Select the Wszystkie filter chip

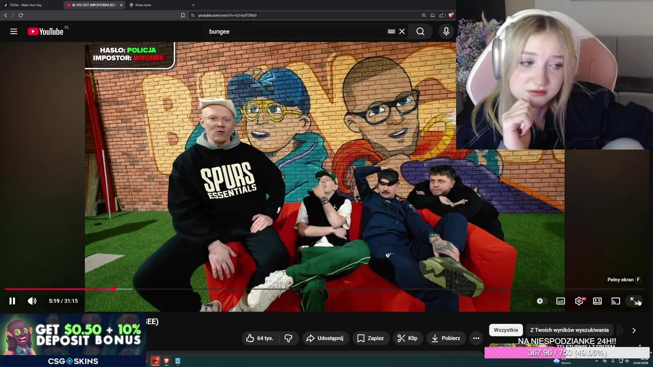(x=506, y=330)
